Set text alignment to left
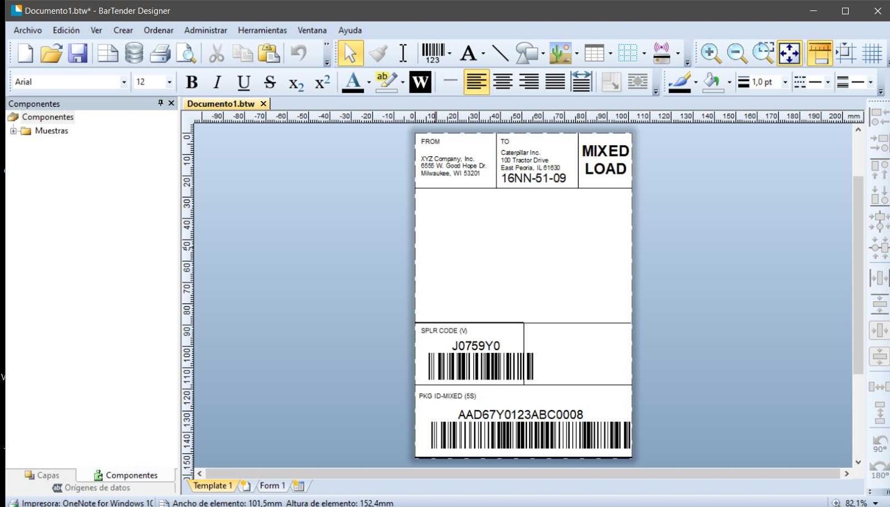 click(x=477, y=82)
